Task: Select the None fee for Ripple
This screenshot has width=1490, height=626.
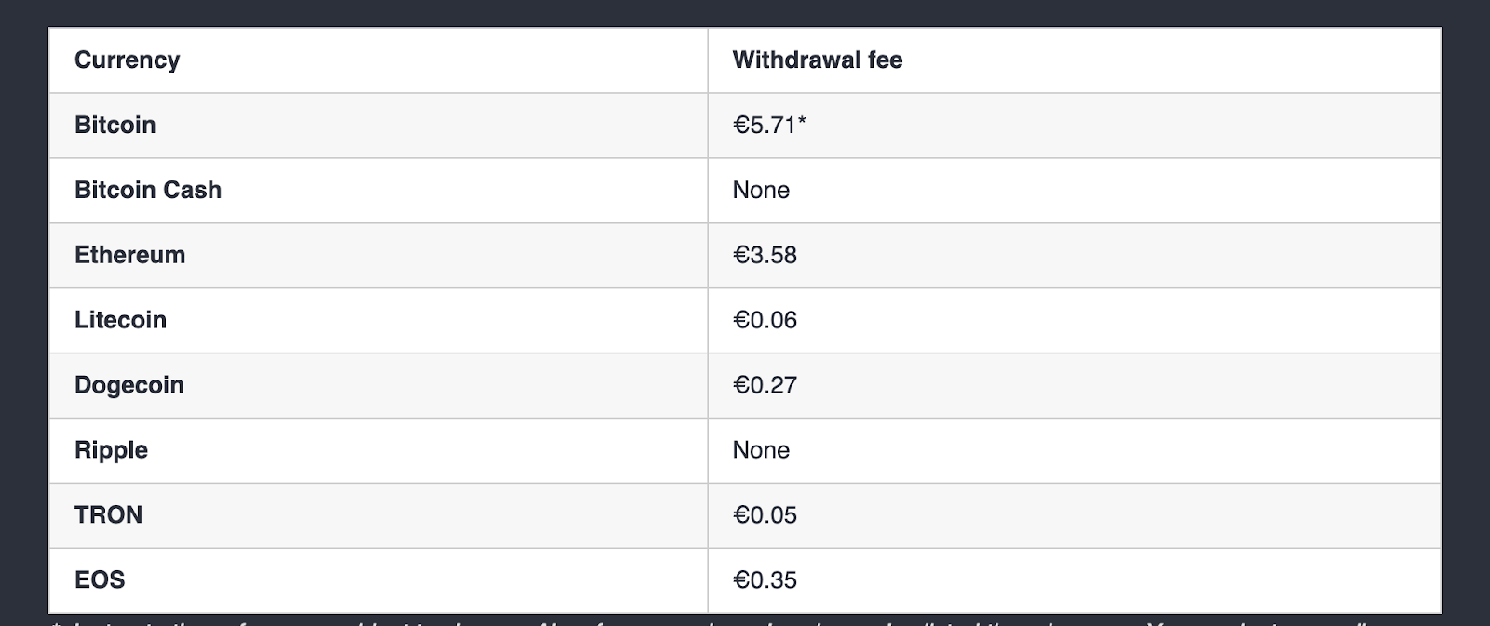Action: click(x=762, y=450)
